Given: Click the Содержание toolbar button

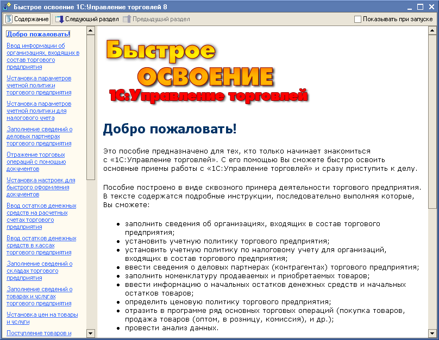Looking at the screenshot, I should 27,19.
